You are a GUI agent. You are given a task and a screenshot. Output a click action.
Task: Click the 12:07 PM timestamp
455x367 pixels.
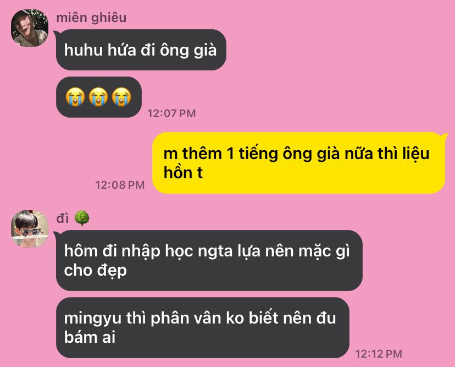tap(171, 113)
